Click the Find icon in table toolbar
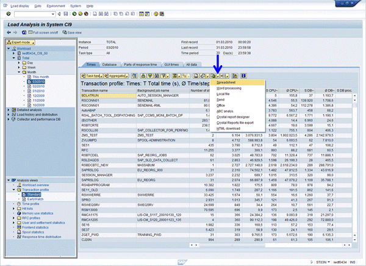366x266 pixels. pyautogui.click(x=157, y=76)
